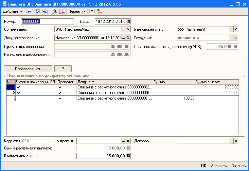
Task: Toggle Учтен в начислении ЗП checkmark in row 2
Action: 19,93
